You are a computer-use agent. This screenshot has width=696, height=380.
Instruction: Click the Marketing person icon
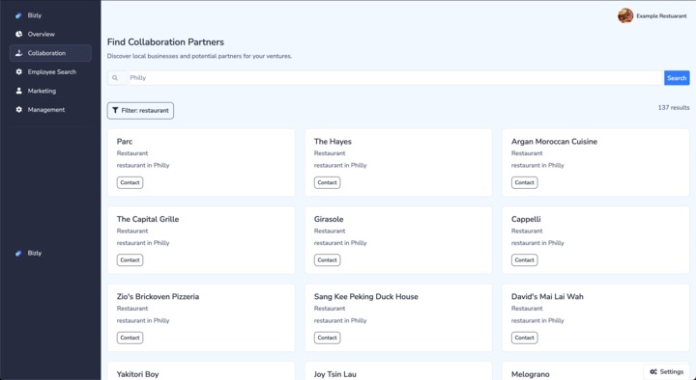(x=18, y=91)
